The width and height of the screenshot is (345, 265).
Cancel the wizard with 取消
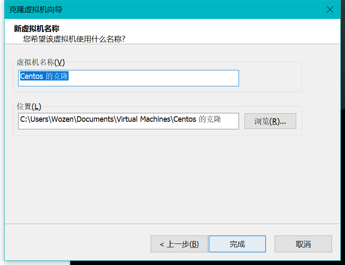click(x=303, y=244)
